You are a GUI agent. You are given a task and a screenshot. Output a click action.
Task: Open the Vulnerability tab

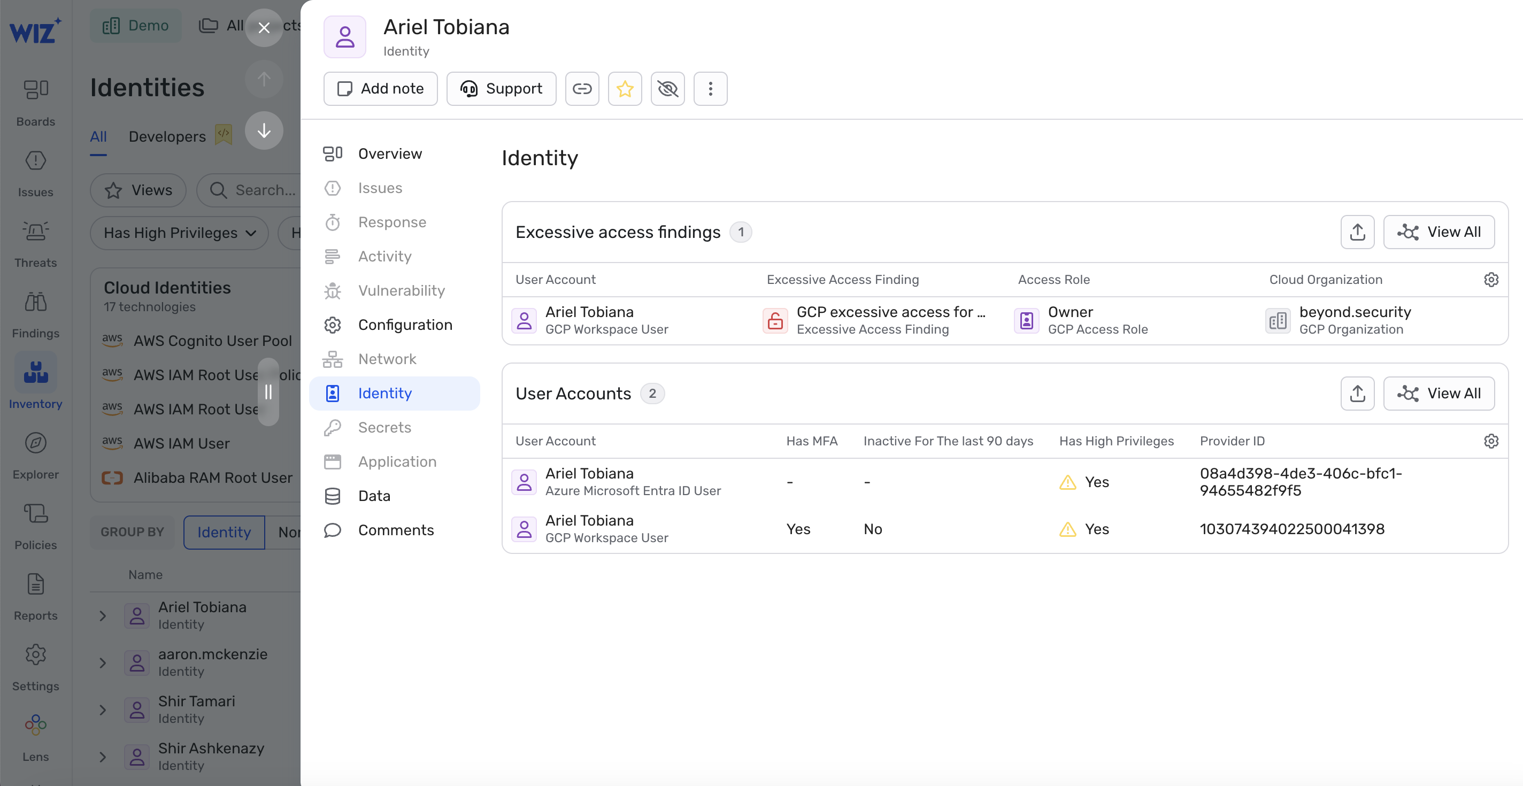(394, 291)
